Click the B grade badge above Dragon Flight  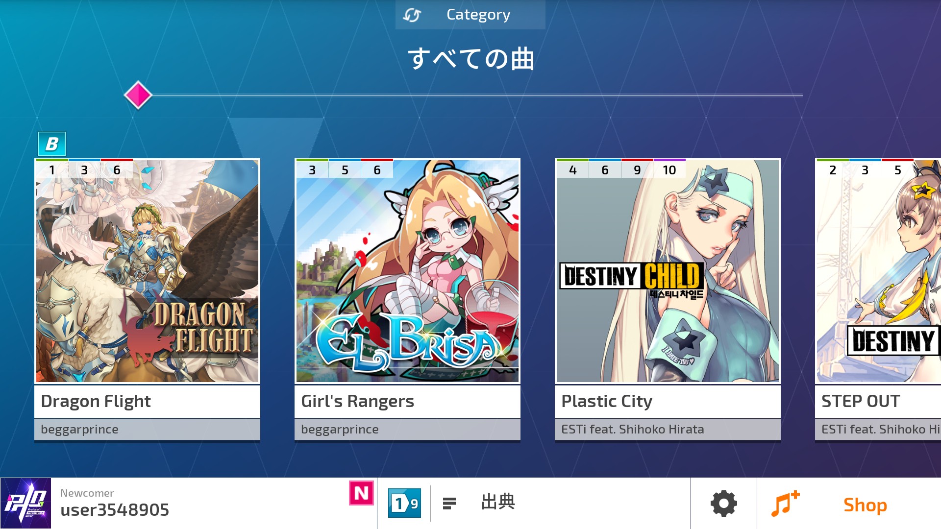pyautogui.click(x=52, y=144)
